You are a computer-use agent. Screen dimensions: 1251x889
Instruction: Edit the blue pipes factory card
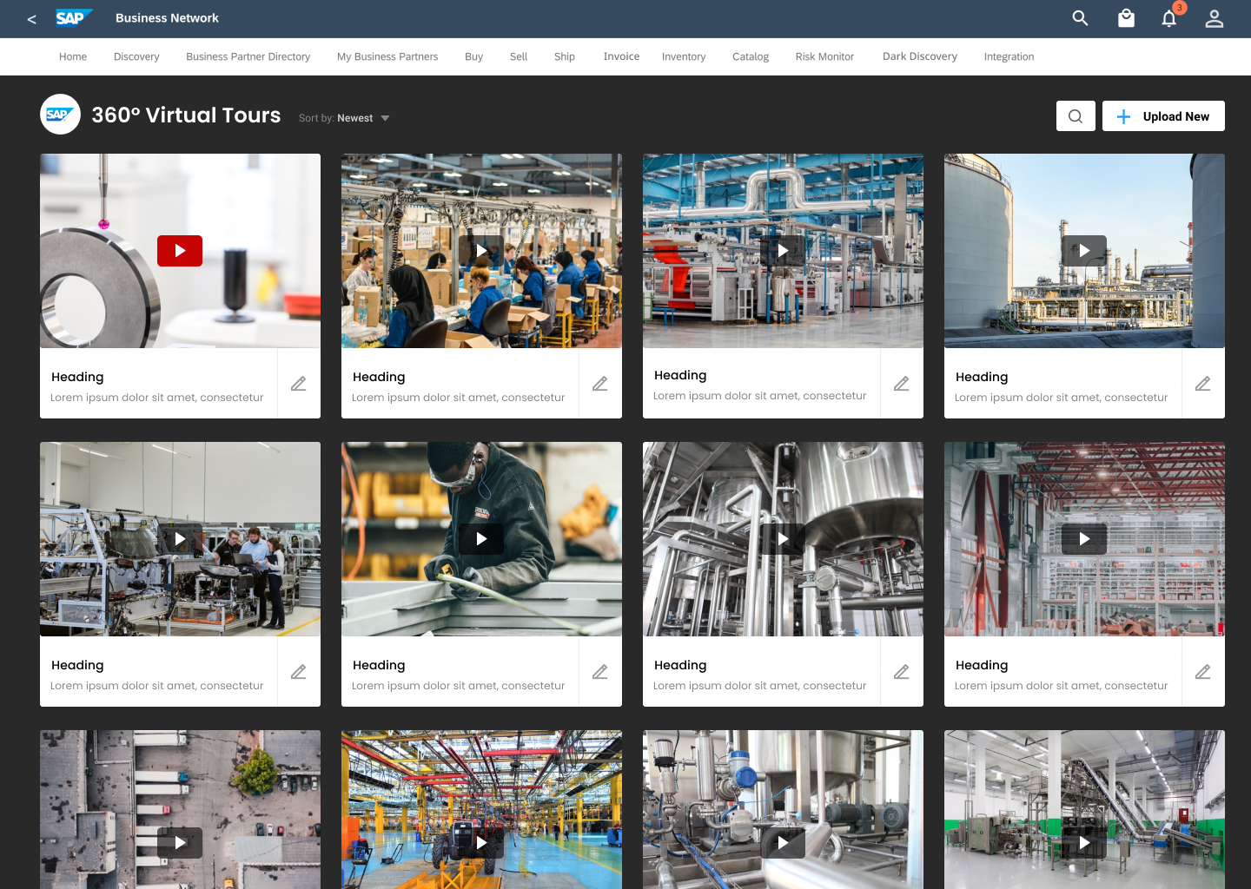[902, 384]
